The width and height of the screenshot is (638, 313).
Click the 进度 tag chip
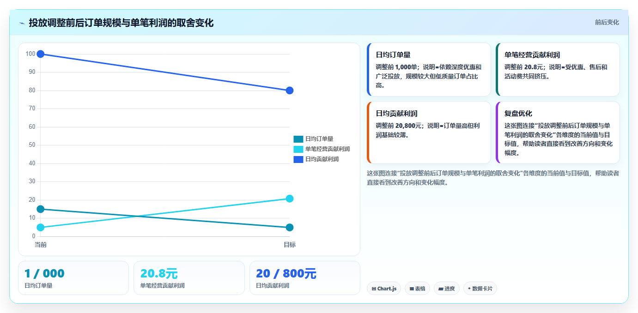coord(447,289)
